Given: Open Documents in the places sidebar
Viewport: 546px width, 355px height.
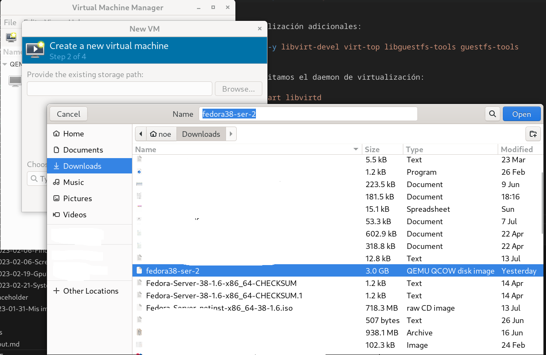Looking at the screenshot, I should coord(89,150).
